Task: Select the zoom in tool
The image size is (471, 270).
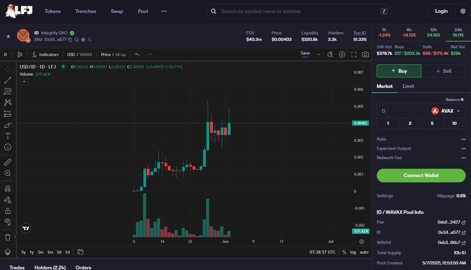Action: click(7, 173)
